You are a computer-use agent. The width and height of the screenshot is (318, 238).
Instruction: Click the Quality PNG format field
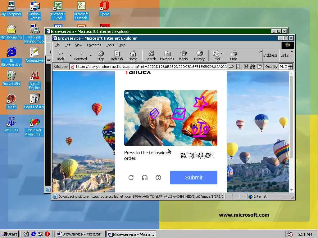click(x=284, y=67)
